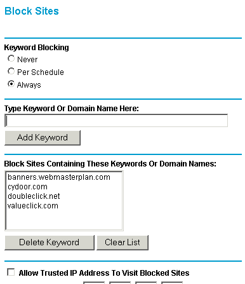Click the empty area below valueclick.com in list

point(64,220)
